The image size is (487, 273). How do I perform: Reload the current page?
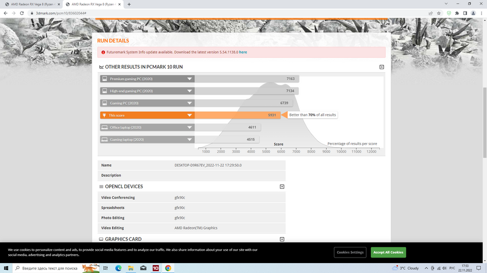click(x=22, y=13)
